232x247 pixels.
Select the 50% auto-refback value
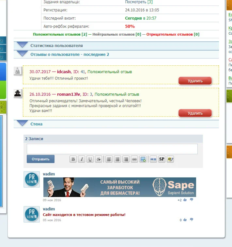coord(130,26)
